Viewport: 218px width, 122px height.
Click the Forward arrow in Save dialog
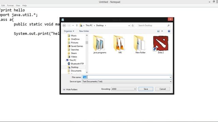[69, 25]
